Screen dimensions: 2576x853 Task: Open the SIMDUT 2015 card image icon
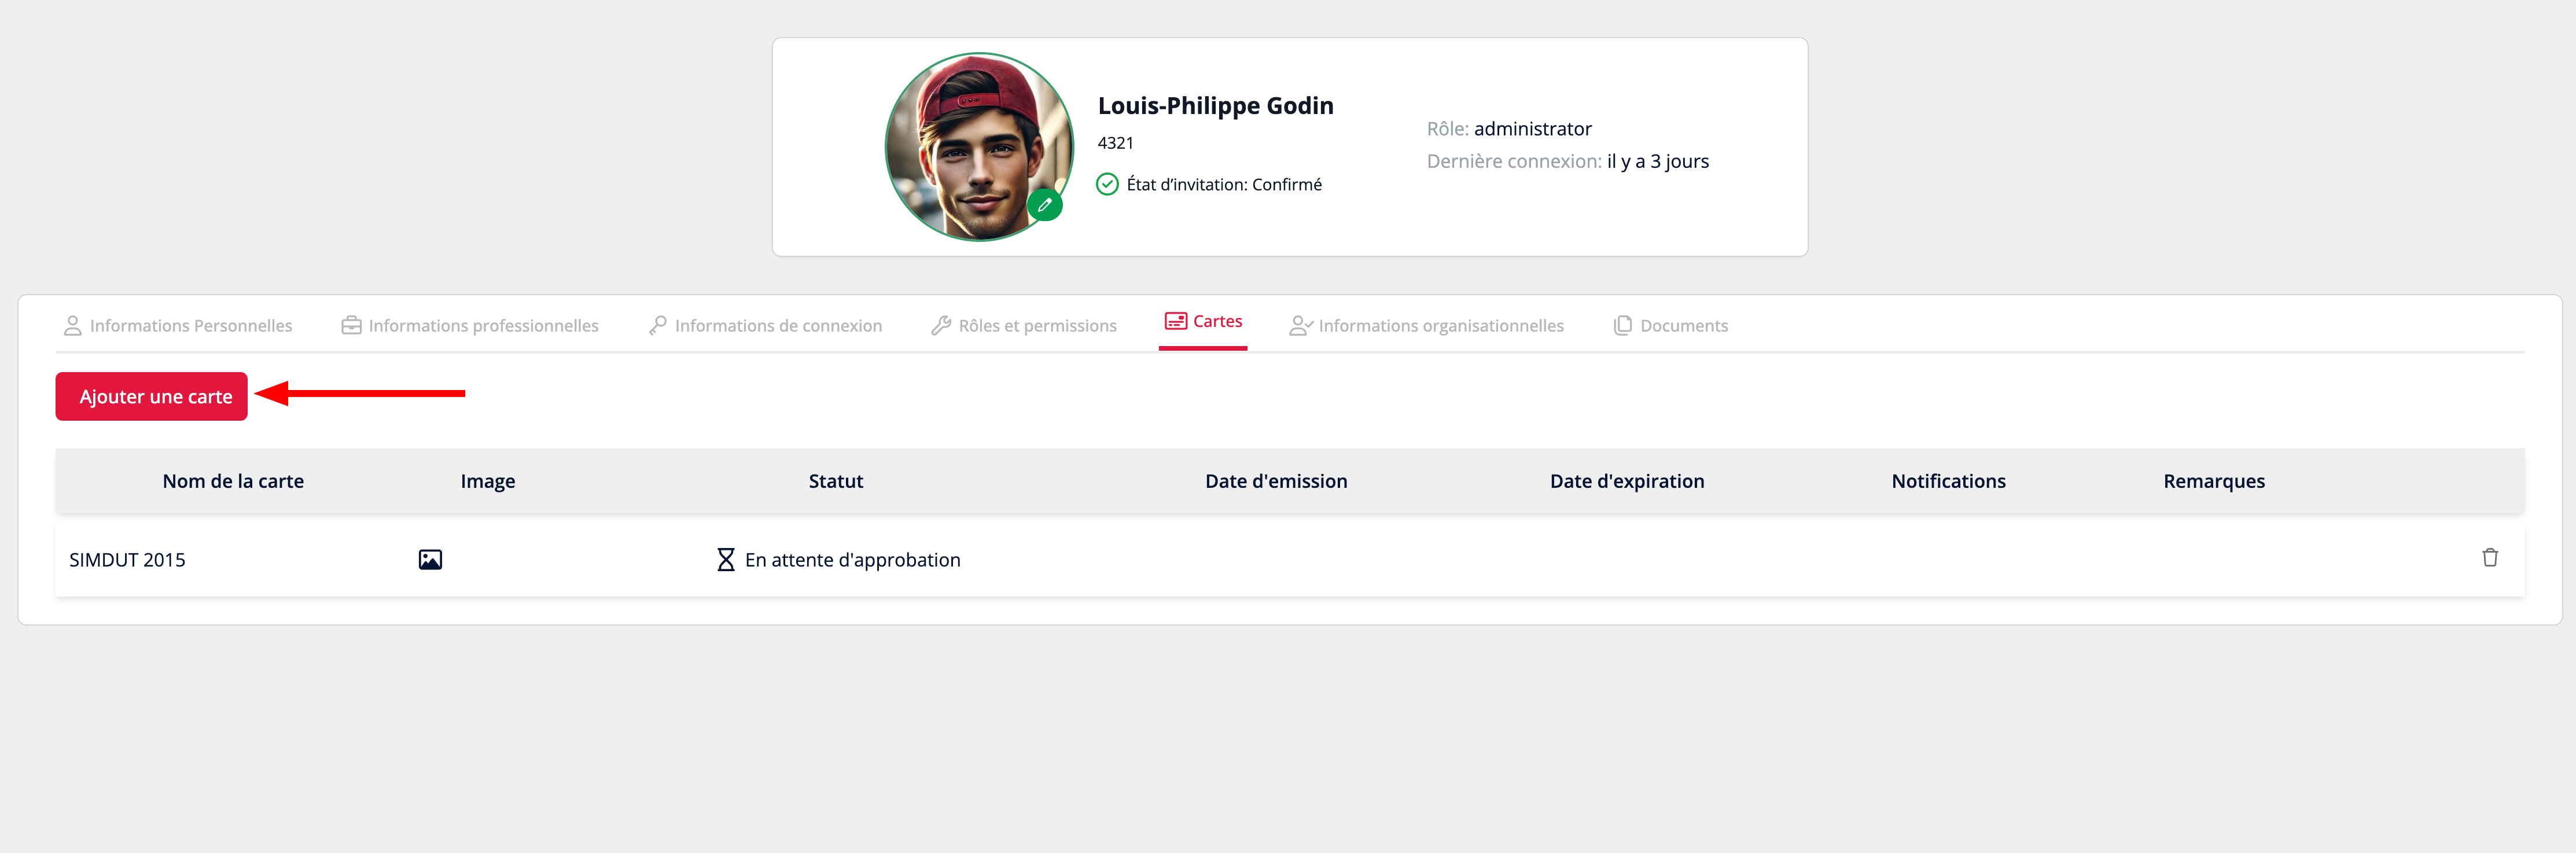click(x=430, y=560)
